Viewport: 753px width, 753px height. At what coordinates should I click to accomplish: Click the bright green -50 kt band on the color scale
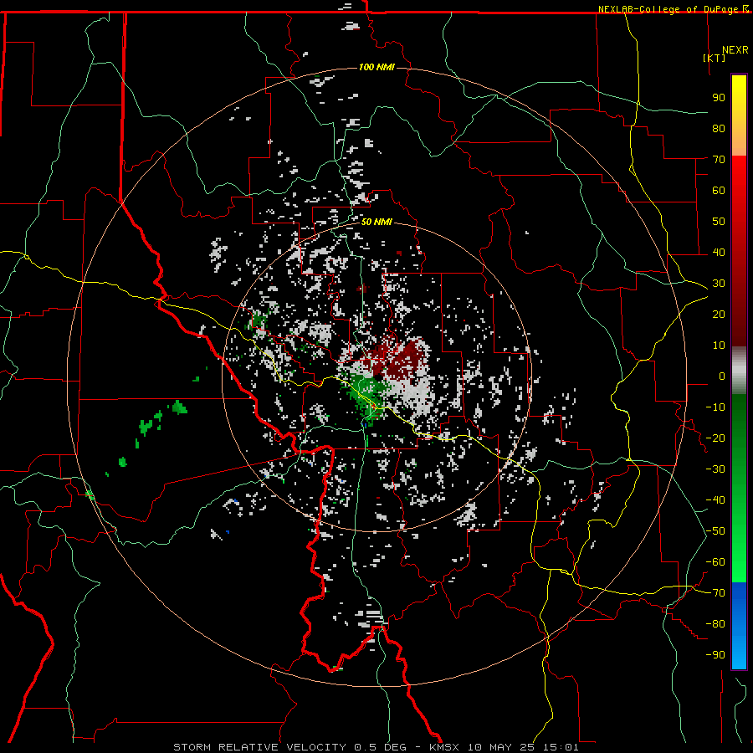[739, 530]
